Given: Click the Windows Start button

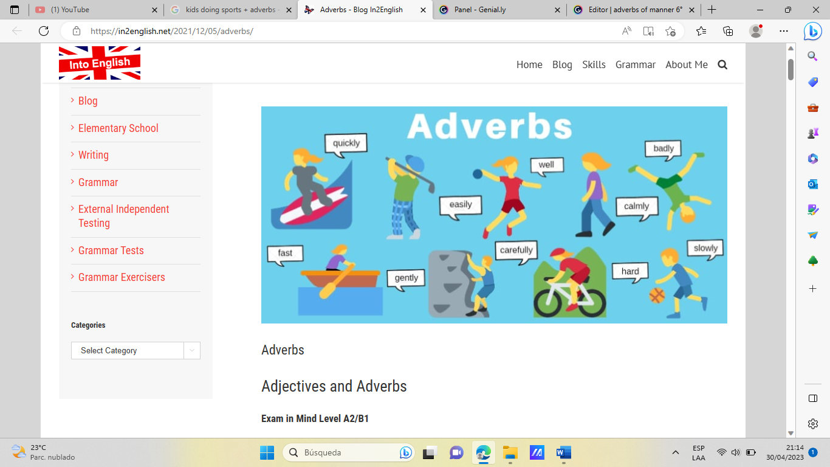Looking at the screenshot, I should pyautogui.click(x=267, y=452).
